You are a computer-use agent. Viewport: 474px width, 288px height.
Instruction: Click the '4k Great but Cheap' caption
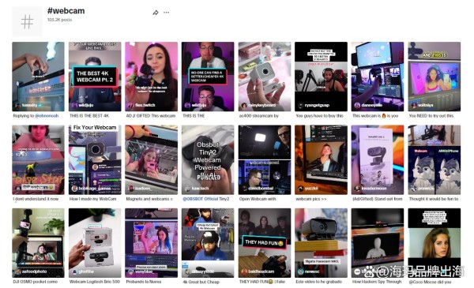pyautogui.click(x=201, y=282)
